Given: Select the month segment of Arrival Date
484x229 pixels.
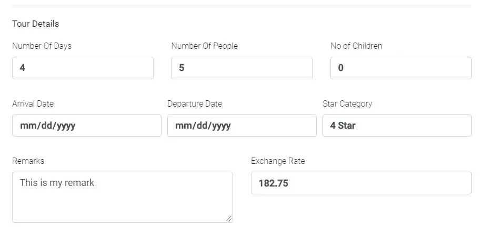Looking at the screenshot, I should click(x=27, y=126).
